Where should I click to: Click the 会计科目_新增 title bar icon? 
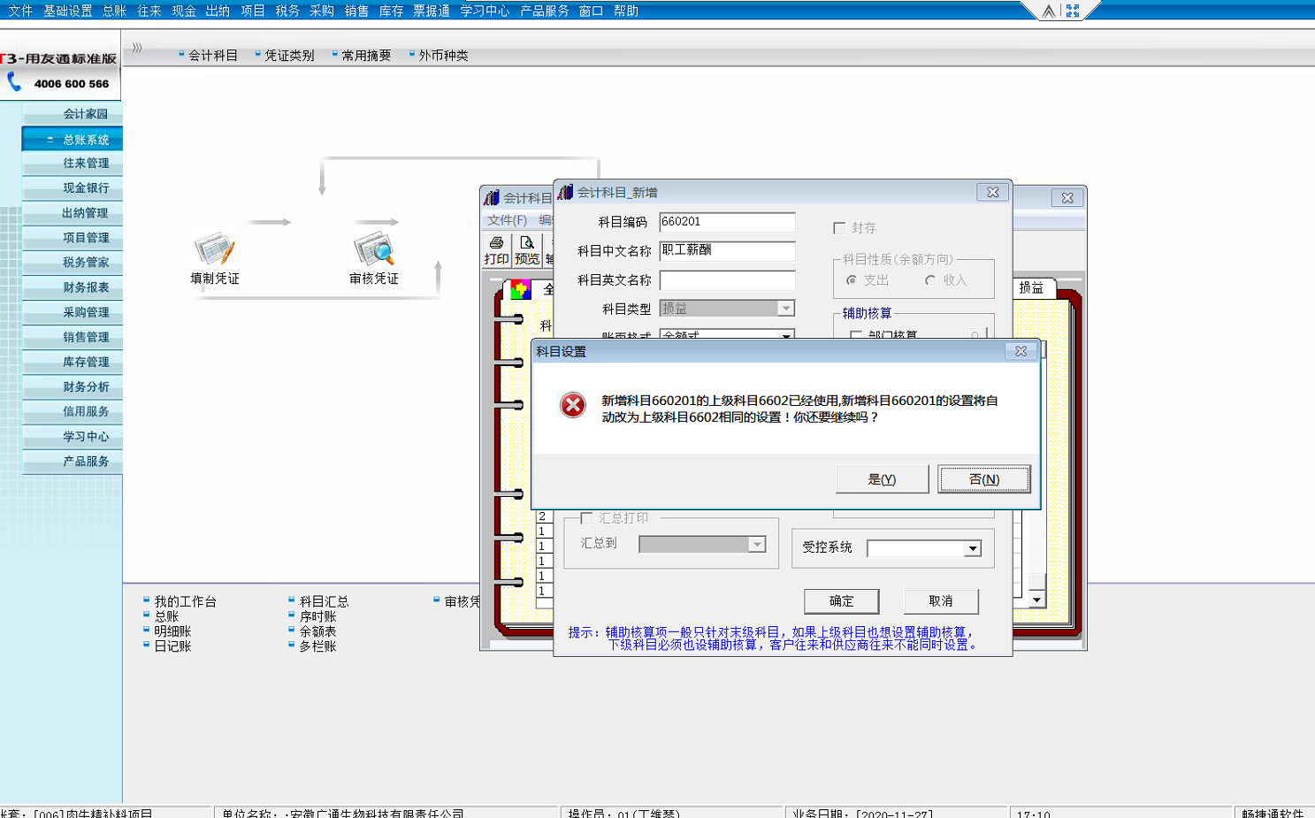[565, 192]
